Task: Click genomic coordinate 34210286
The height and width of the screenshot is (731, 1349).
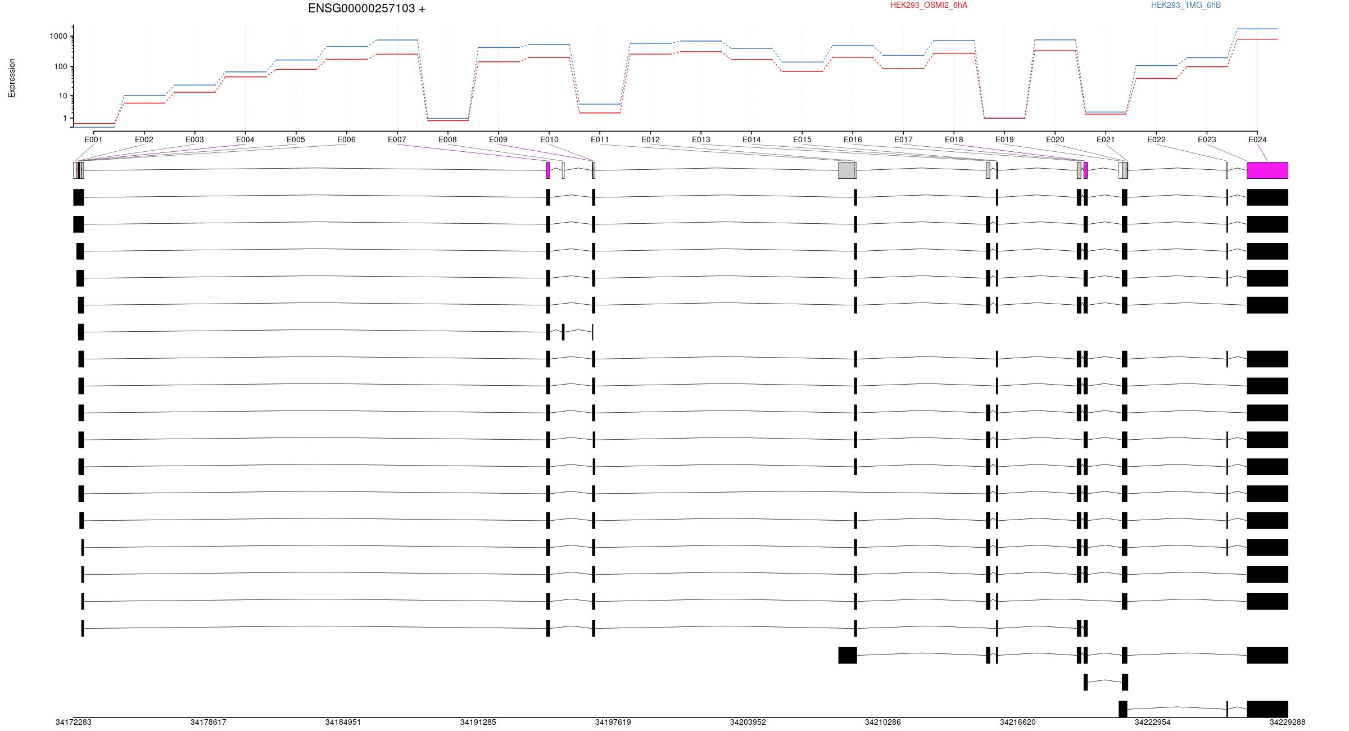Action: 882,722
